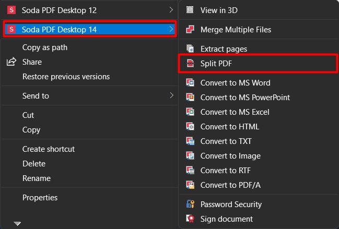Viewport: 339px width, 229px height.
Task: Click the Share arrow icon
Action: point(11,62)
